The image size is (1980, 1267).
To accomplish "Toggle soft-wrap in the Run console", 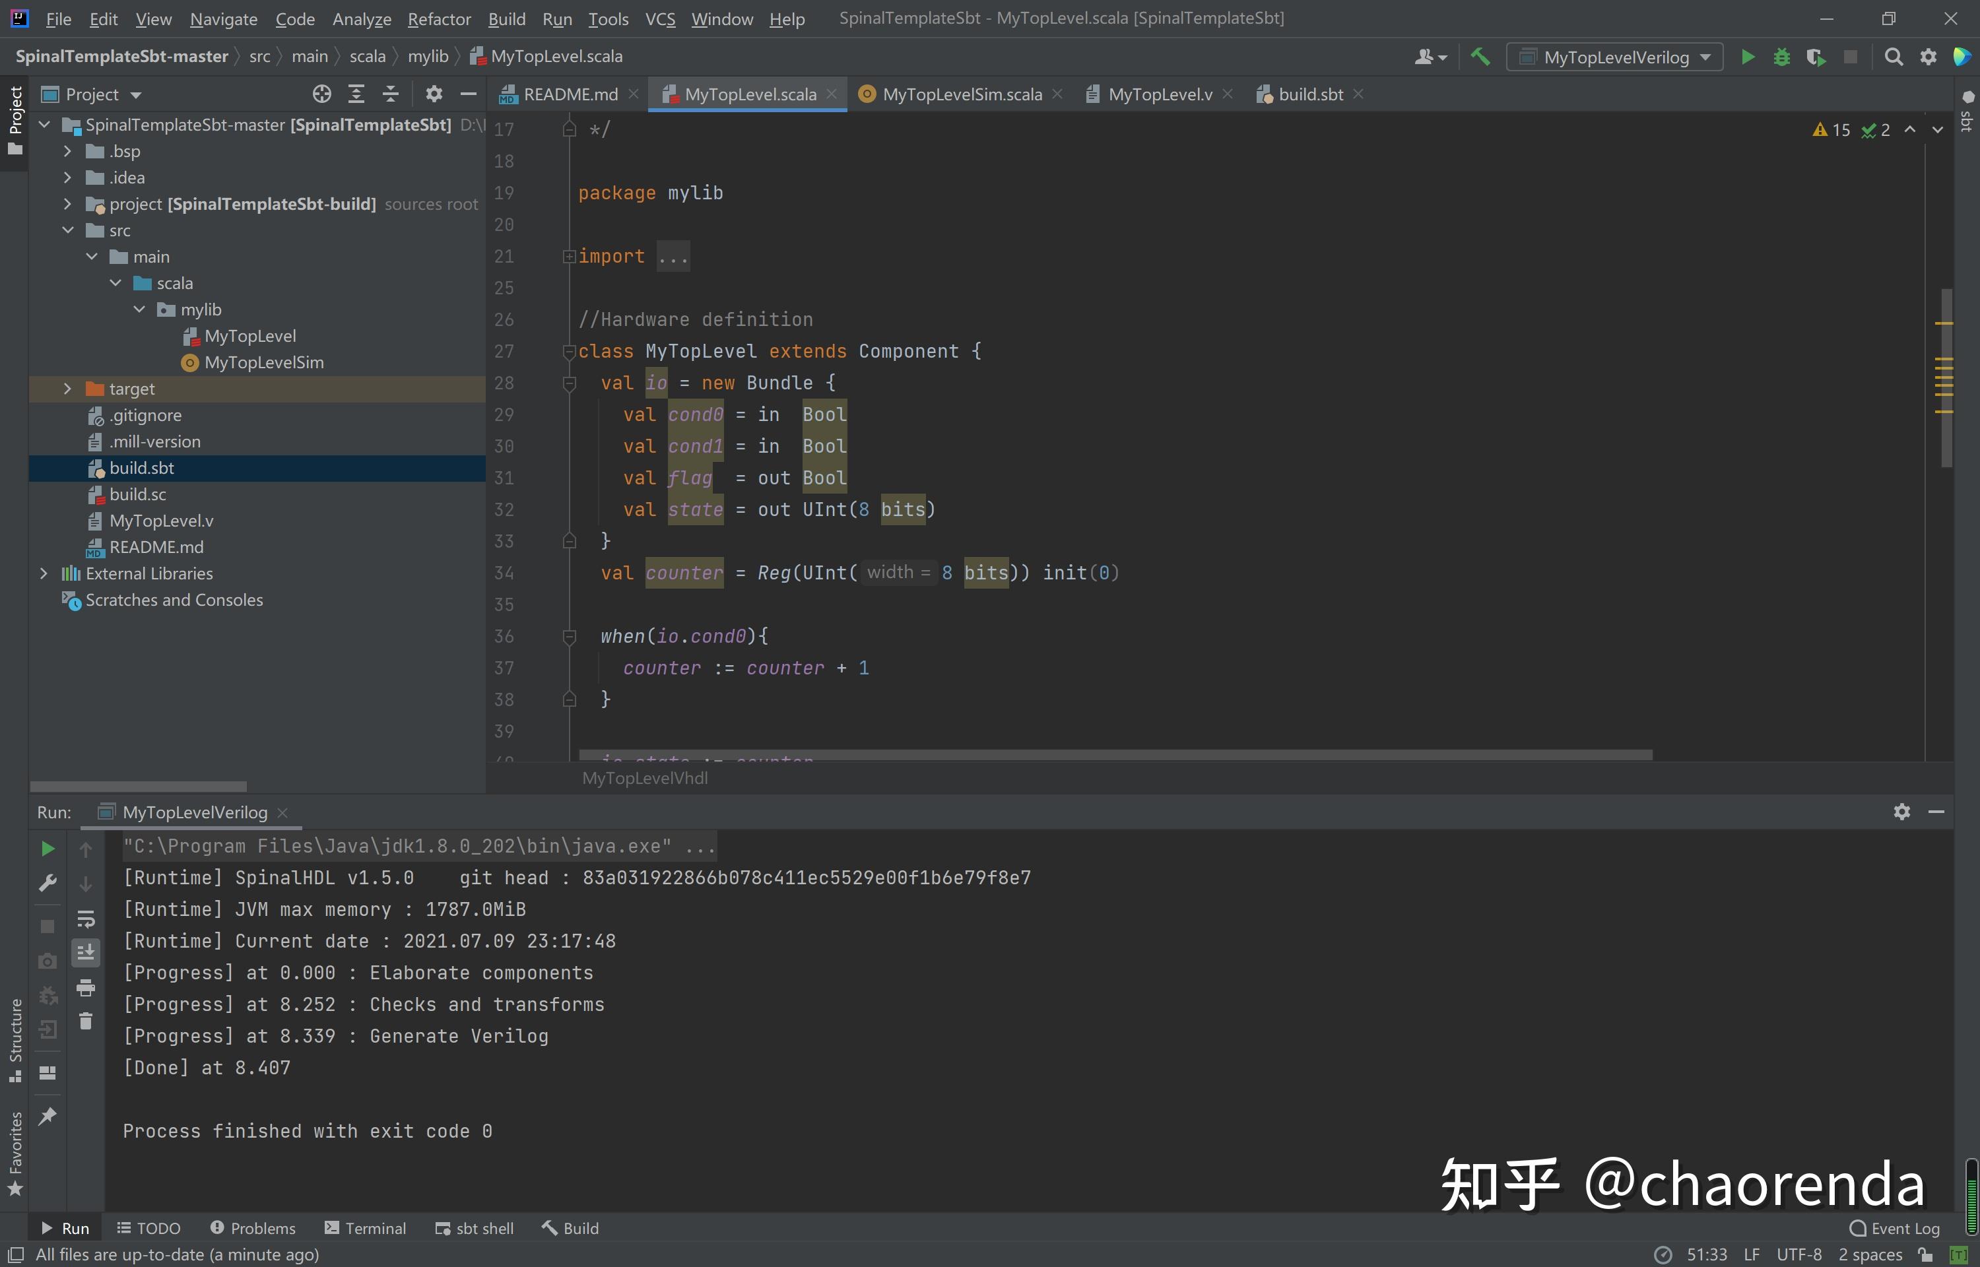I will 86,918.
